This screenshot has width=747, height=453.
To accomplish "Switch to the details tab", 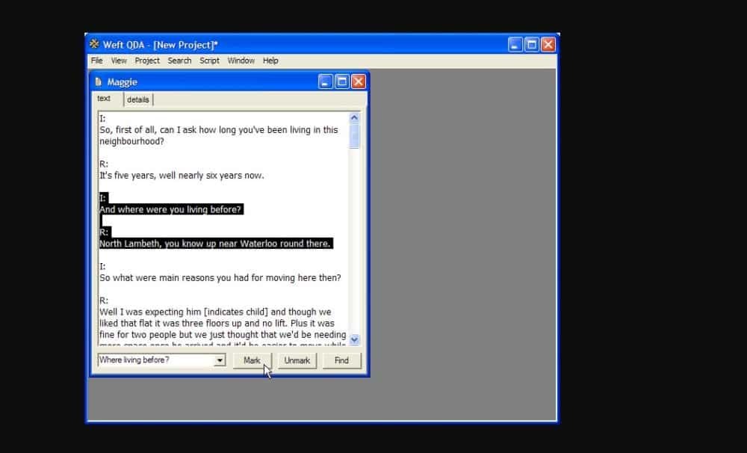I will pyautogui.click(x=138, y=99).
